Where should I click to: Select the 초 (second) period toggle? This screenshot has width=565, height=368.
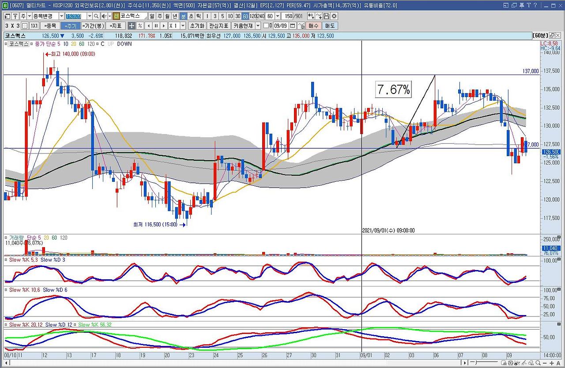coord(191,16)
